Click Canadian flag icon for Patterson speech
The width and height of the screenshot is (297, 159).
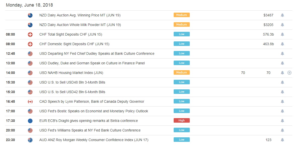[30, 102]
